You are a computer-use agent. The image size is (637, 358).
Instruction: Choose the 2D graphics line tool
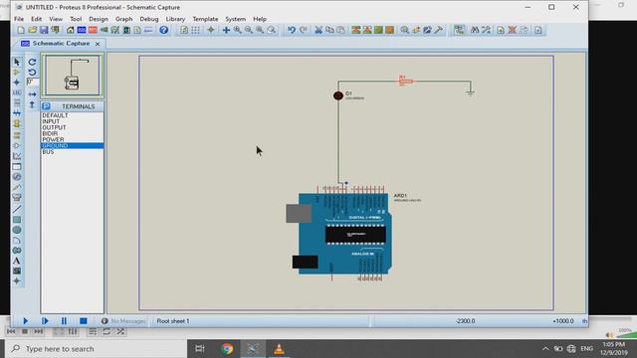17,210
